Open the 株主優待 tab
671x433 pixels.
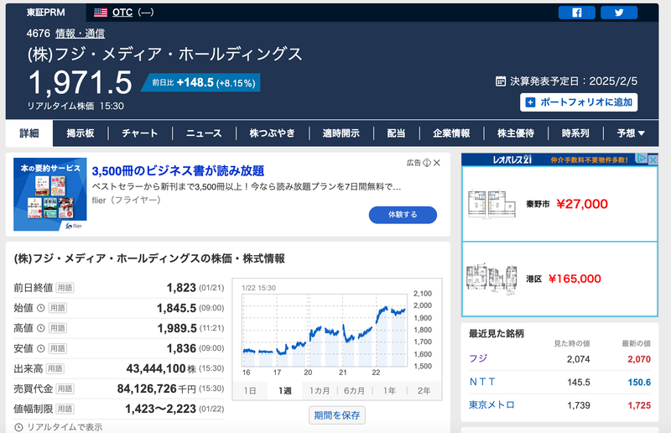pos(516,133)
